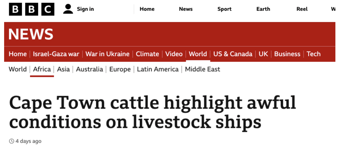
Task: Open Earth in top navigation
Action: click(263, 9)
